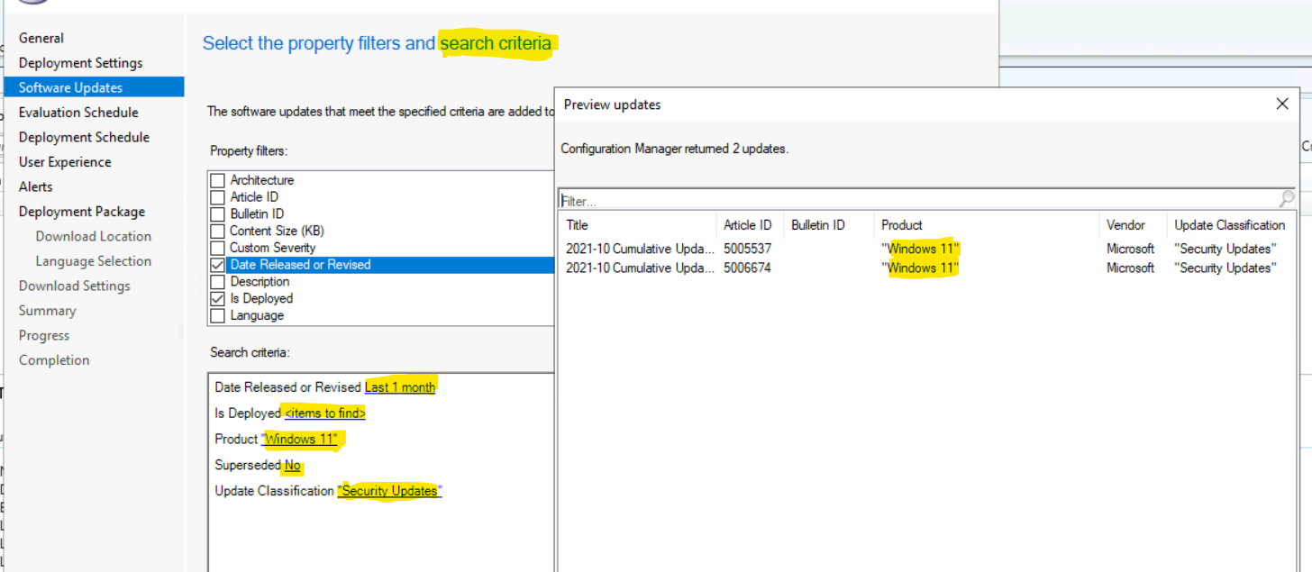Edit the "Windows 11" product criteria link
Image resolution: width=1312 pixels, height=572 pixels.
pyautogui.click(x=300, y=440)
